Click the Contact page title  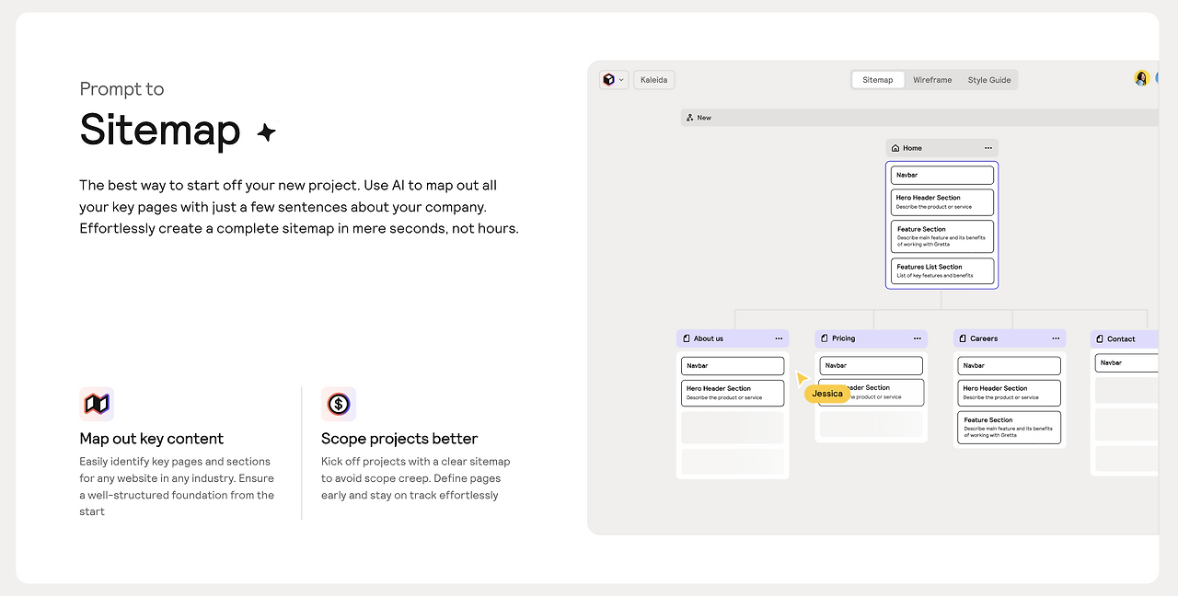(x=1121, y=338)
